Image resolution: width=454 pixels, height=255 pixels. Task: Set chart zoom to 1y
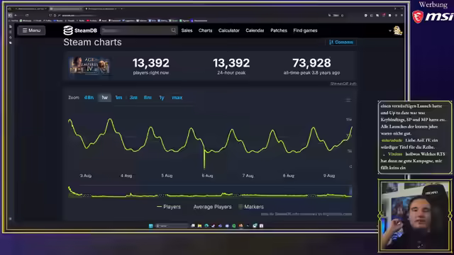click(162, 98)
